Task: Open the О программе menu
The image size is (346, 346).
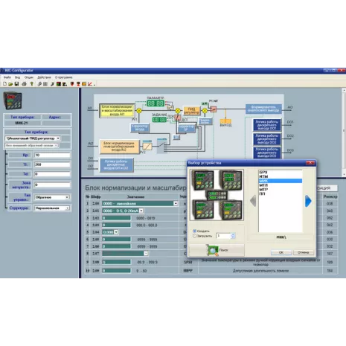Action: point(63,77)
